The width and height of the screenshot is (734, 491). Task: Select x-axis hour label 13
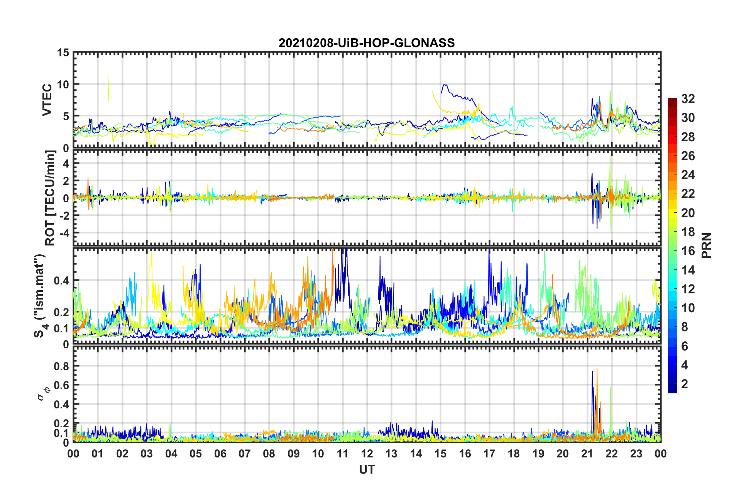coord(391,454)
